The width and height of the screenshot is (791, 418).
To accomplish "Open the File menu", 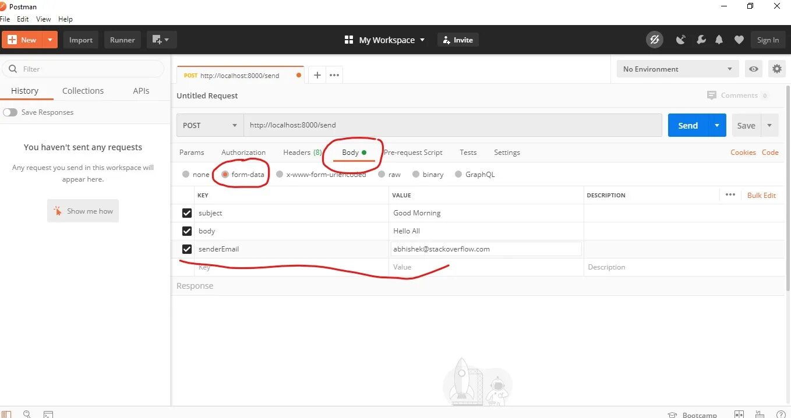I will click(x=6, y=19).
